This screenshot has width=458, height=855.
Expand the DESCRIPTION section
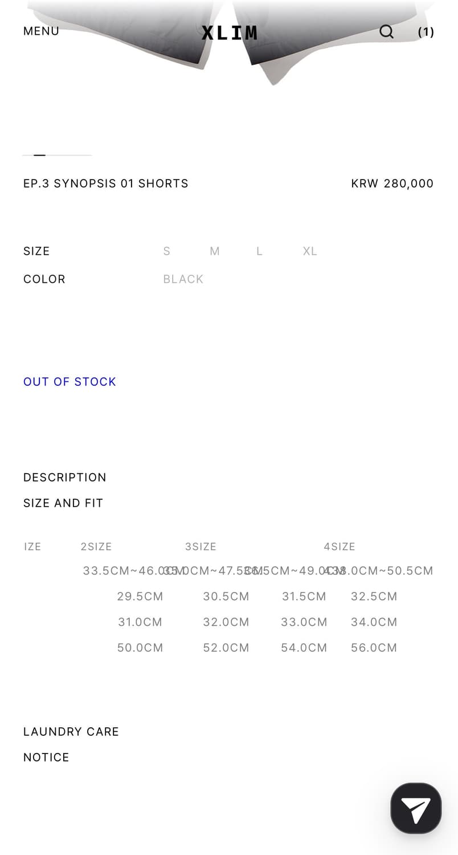click(x=65, y=478)
